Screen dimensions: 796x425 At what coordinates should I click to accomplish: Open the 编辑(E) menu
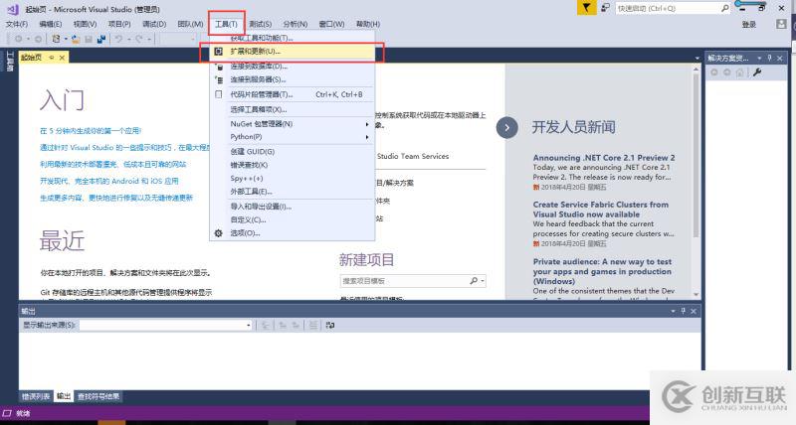click(x=51, y=24)
